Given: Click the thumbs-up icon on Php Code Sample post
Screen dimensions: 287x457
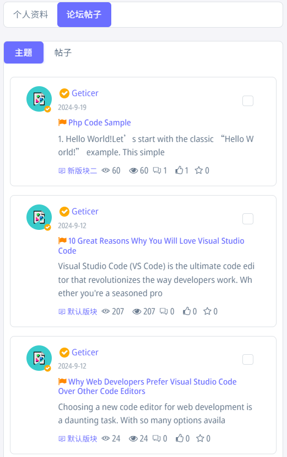Looking at the screenshot, I should (179, 170).
